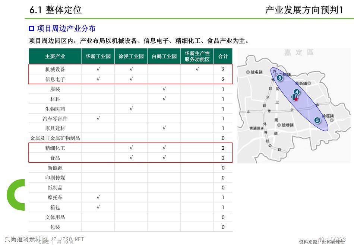Click the 徐泾镇 label on the map

click(328, 116)
